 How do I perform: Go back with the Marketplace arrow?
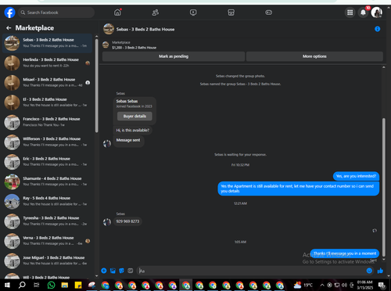(x=9, y=28)
